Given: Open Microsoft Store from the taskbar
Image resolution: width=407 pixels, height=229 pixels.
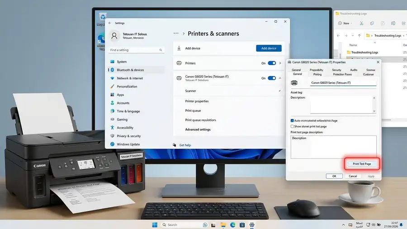Looking at the screenshot, I should 242,225.
